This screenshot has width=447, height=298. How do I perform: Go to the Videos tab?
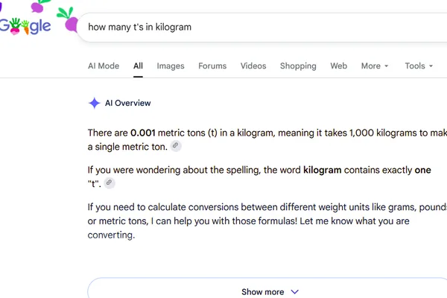[x=253, y=66]
